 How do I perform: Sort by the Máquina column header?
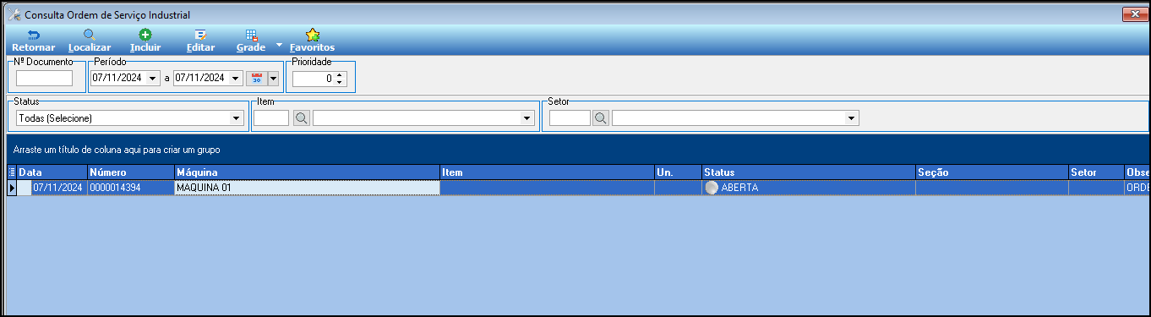tap(307, 172)
